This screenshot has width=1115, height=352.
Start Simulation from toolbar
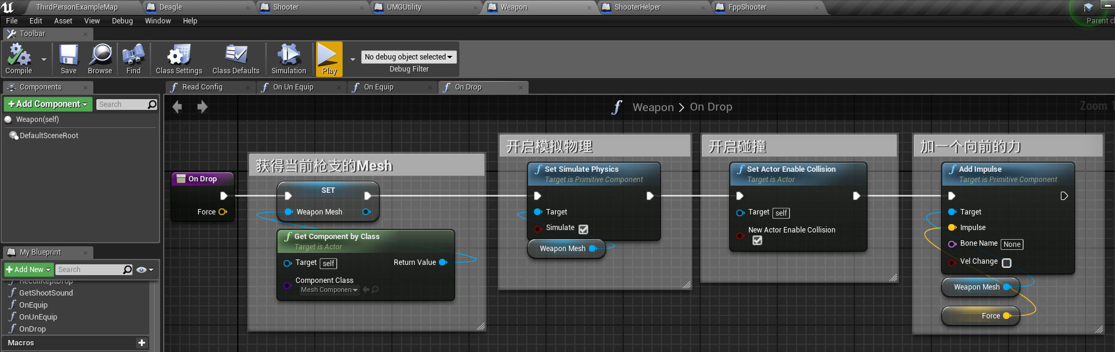click(288, 59)
